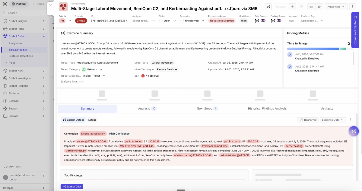
Task: Collapse the sidebar
Action: [x=24, y=188]
